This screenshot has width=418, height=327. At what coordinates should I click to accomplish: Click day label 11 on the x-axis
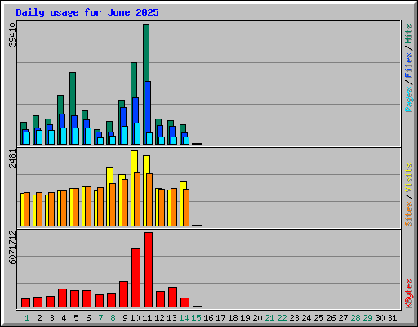pyautogui.click(x=147, y=318)
